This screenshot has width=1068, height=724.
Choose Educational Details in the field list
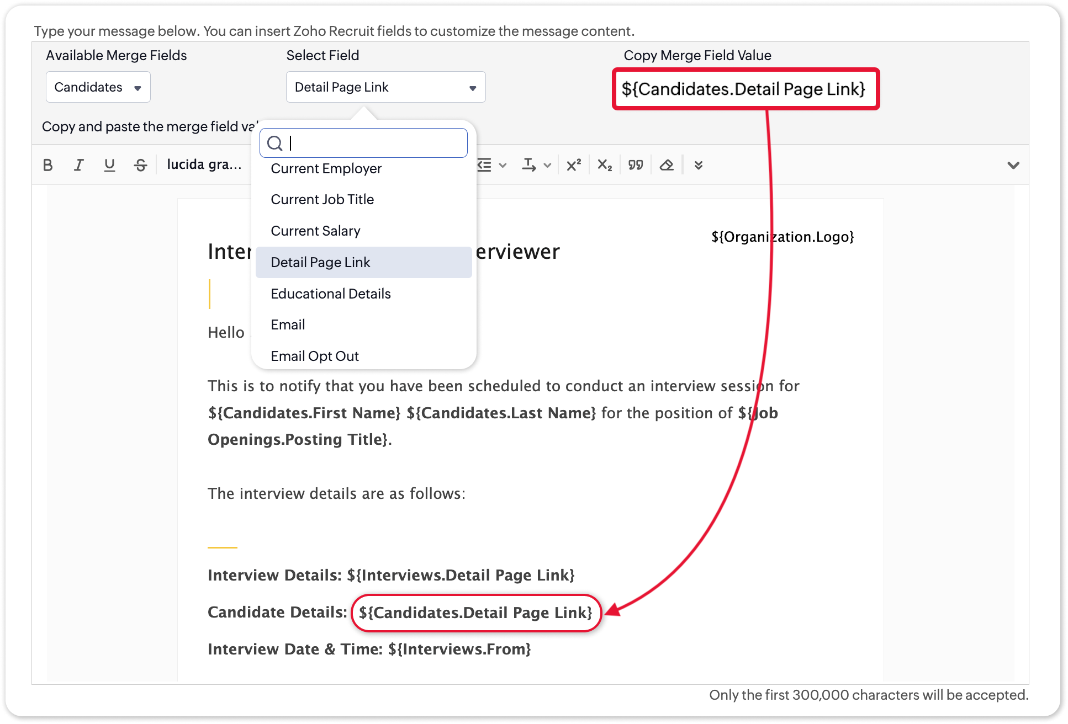[330, 294]
